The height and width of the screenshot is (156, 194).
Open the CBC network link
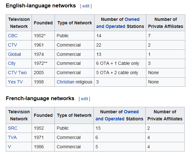tap(13, 36)
